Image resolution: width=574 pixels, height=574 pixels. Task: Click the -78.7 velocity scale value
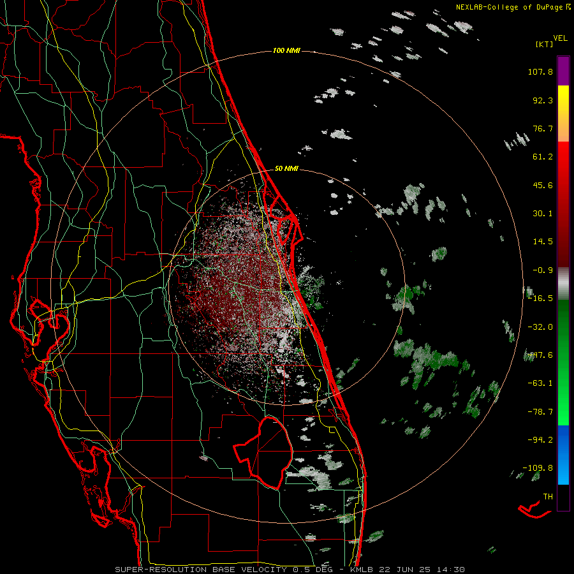pyautogui.click(x=540, y=412)
